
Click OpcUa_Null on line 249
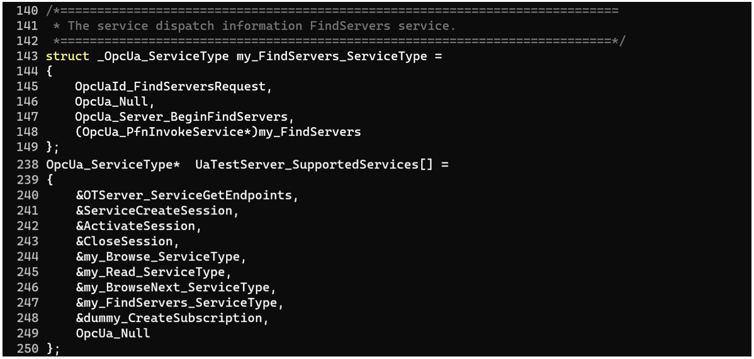pyautogui.click(x=113, y=333)
